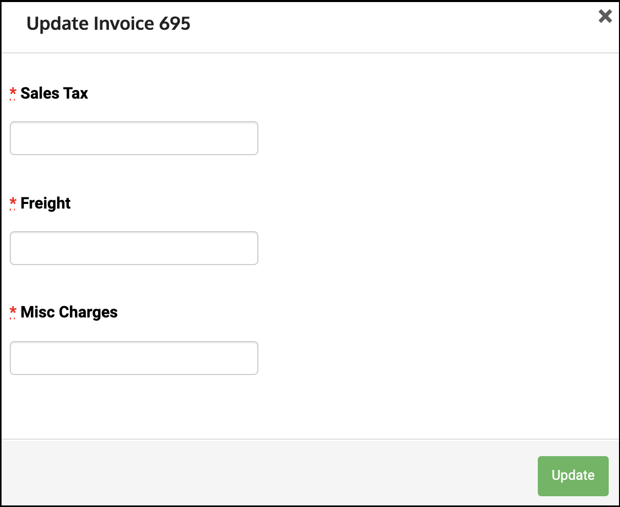This screenshot has height=507, width=620.
Task: Click the green Update button
Action: pos(573,476)
